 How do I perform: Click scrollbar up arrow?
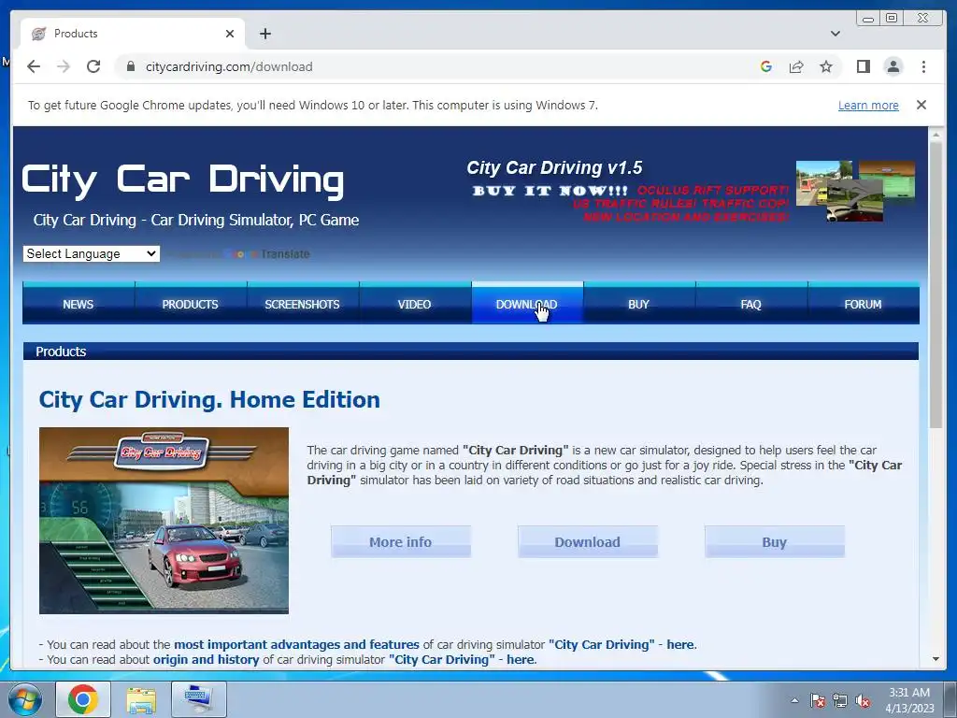[x=936, y=134]
